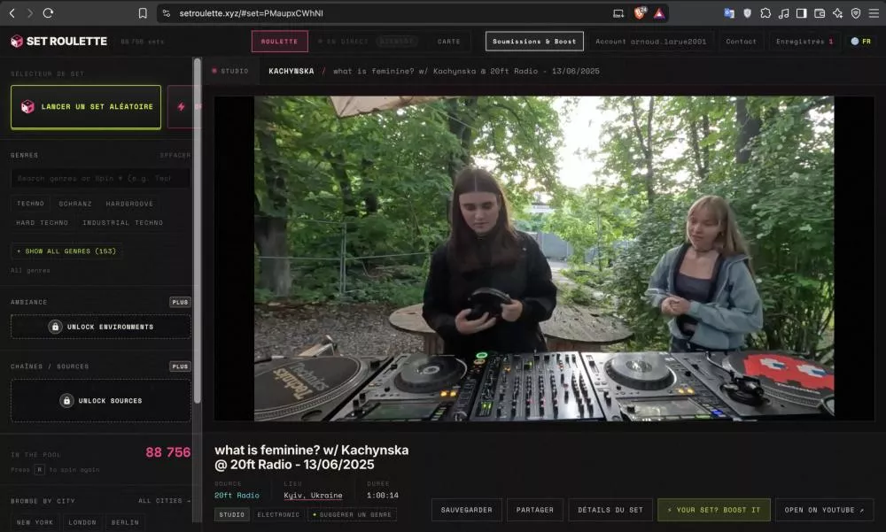Open the extensions puzzle-piece menu

(766, 13)
